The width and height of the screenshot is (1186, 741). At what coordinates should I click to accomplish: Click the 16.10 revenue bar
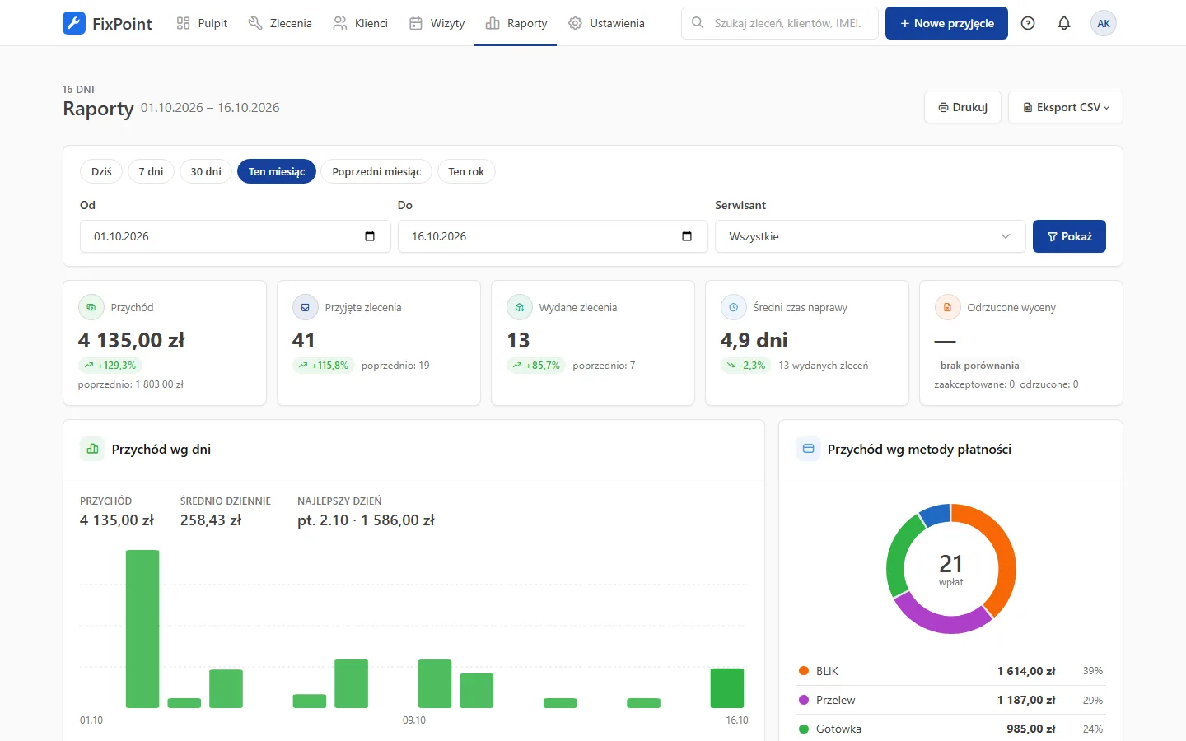pos(727,688)
